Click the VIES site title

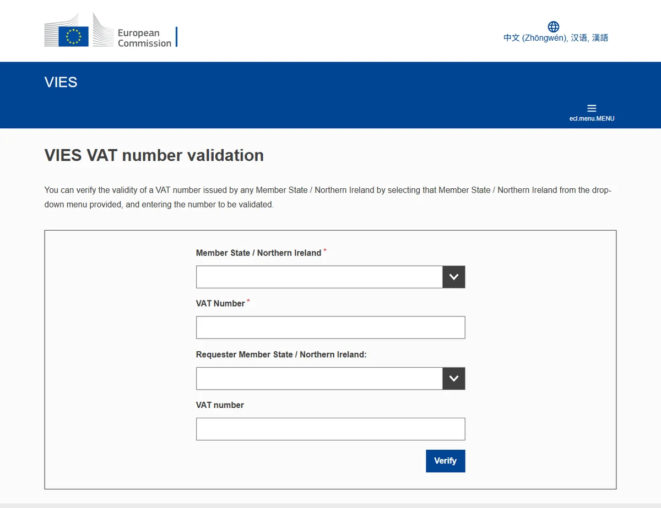(61, 83)
